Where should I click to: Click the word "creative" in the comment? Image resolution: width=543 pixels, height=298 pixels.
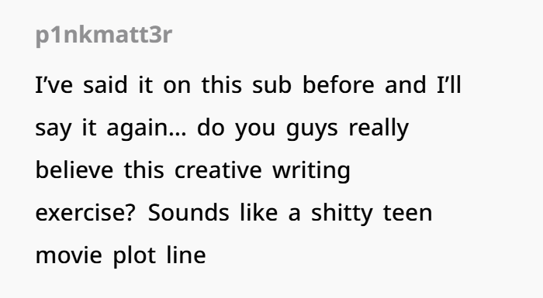[218, 170]
